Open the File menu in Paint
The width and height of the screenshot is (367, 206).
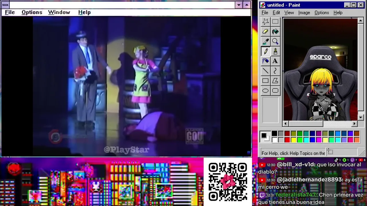pos(265,13)
